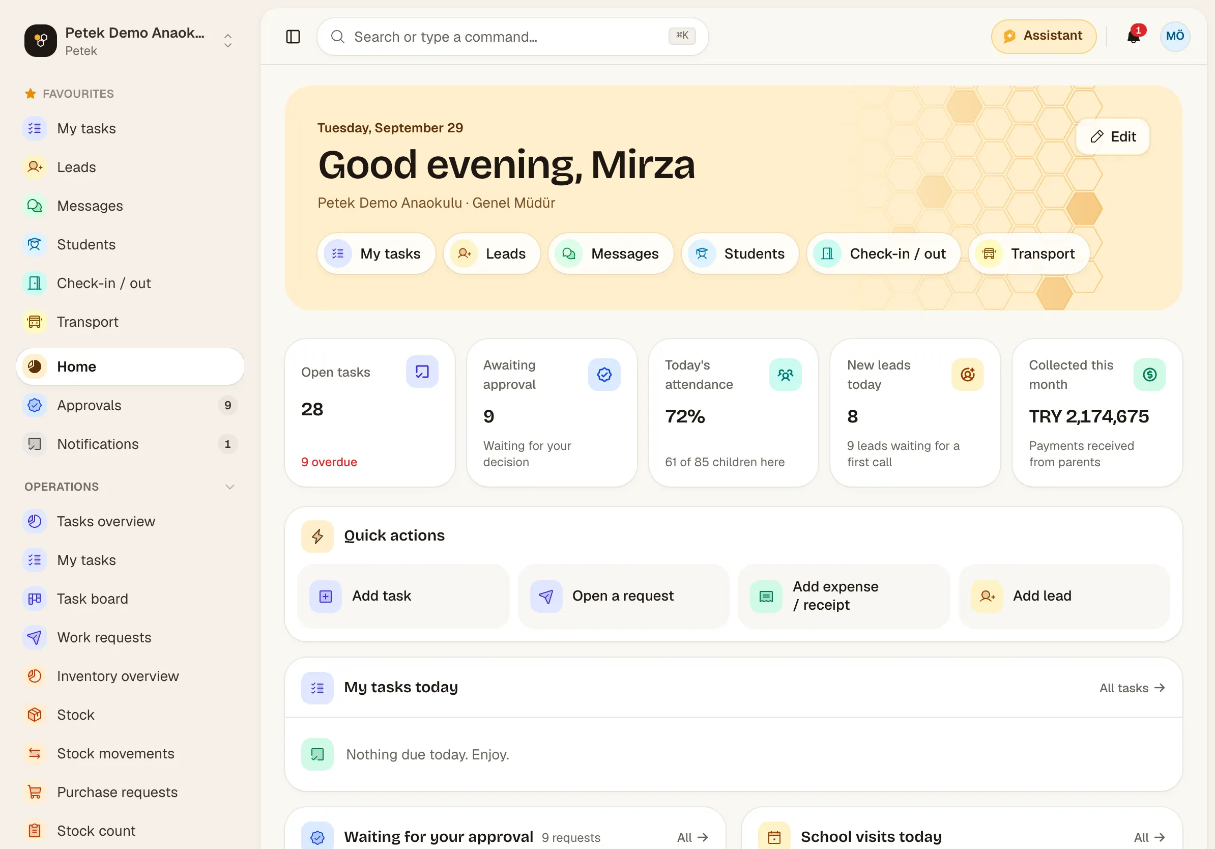Viewport: 1215px width, 849px height.
Task: Click the Quick actions lightning icon
Action: [317, 536]
